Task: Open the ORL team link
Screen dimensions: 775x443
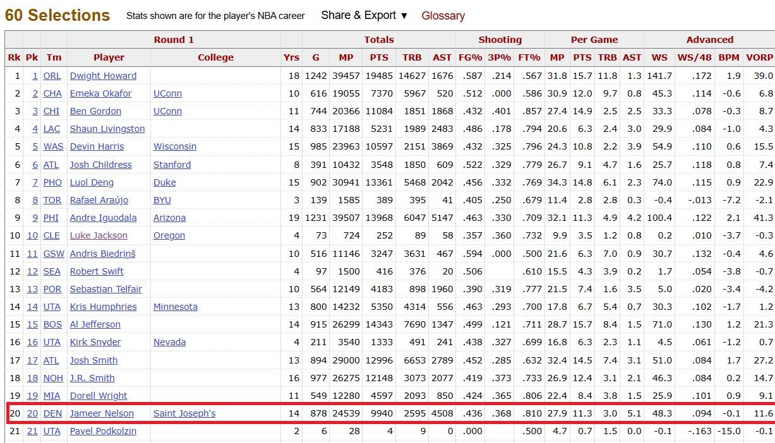Action: [x=52, y=76]
